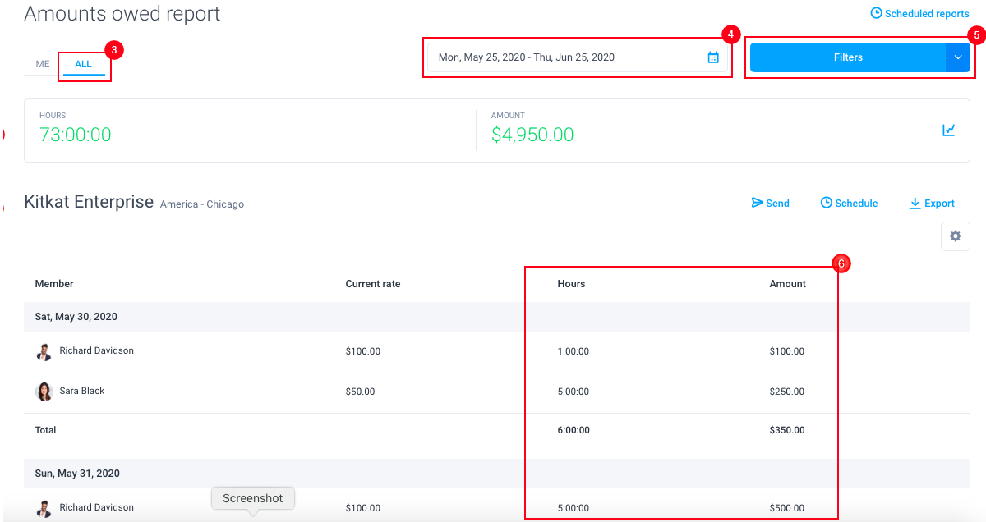
Task: Open the calendar icon in date picker
Action: coord(713,57)
